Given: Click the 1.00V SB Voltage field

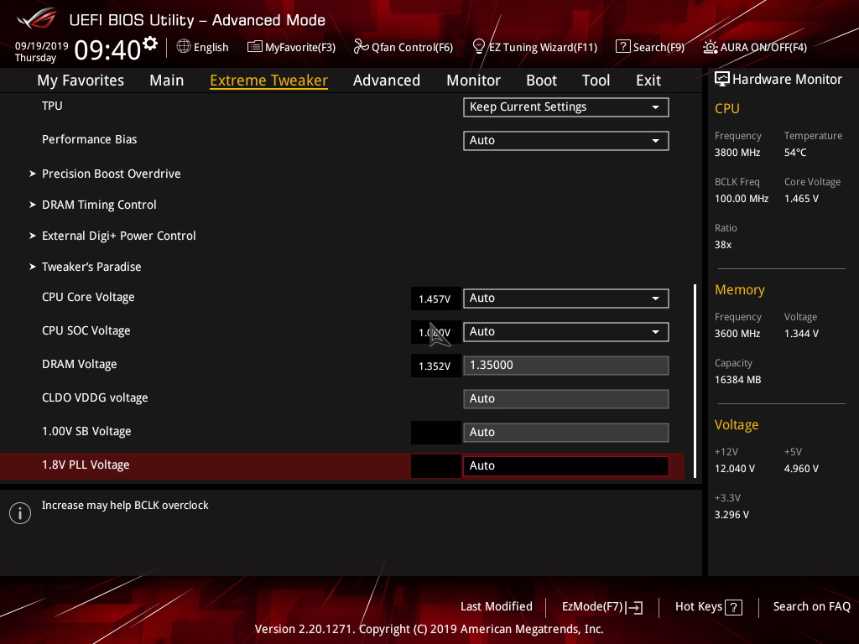Looking at the screenshot, I should click(566, 432).
